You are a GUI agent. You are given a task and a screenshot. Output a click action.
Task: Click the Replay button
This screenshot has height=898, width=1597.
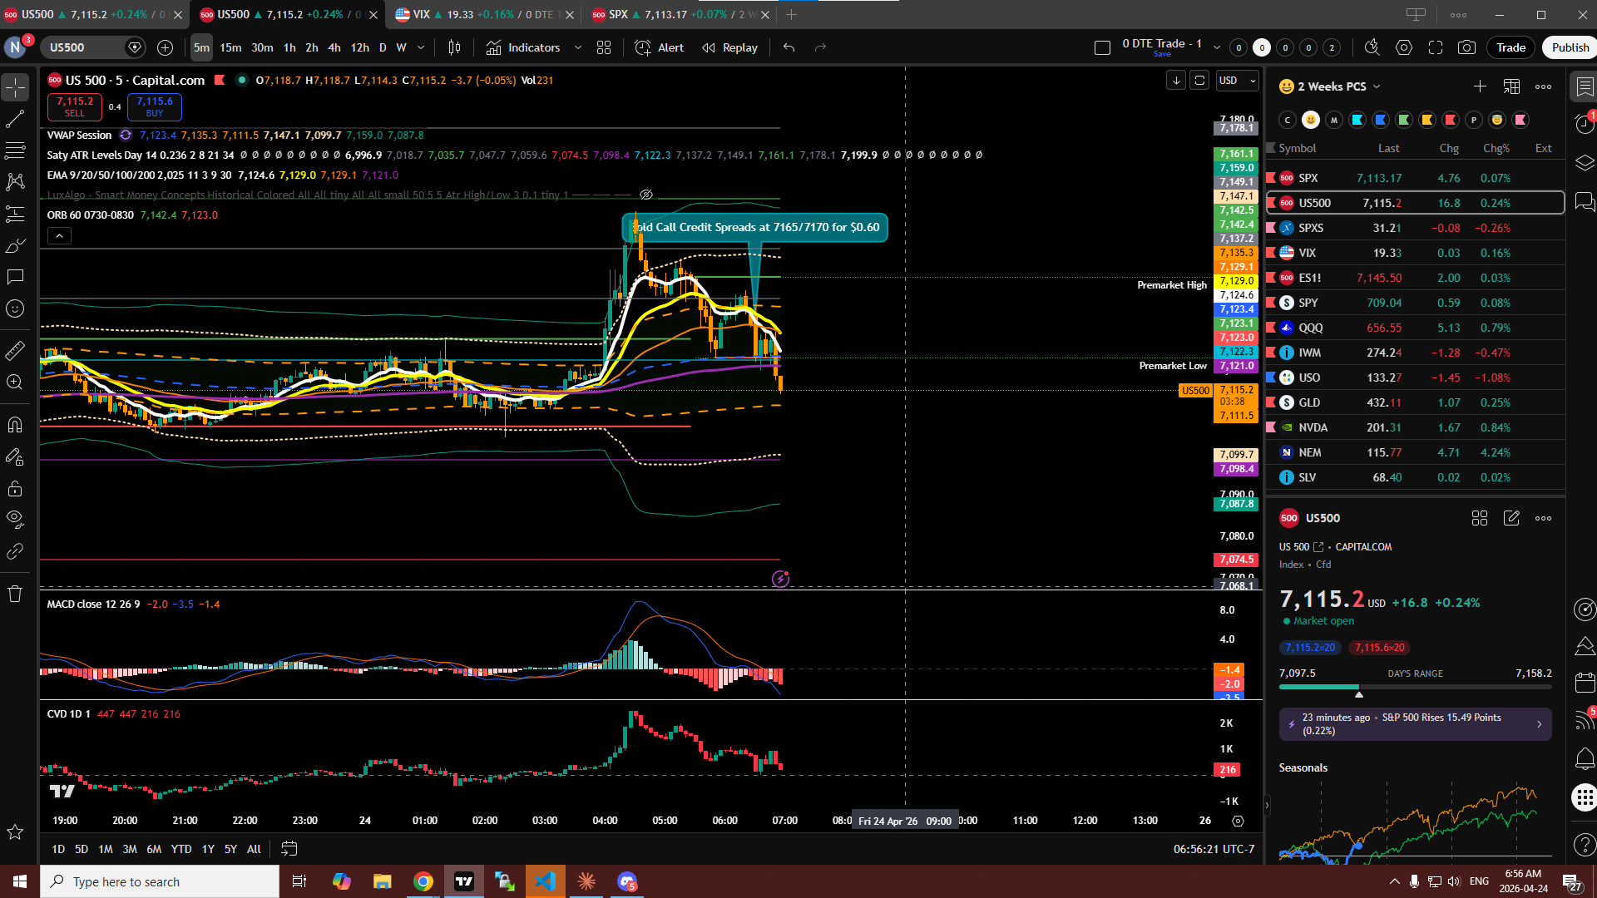click(730, 47)
